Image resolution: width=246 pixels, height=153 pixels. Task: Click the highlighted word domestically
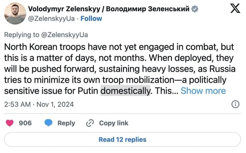125,91
